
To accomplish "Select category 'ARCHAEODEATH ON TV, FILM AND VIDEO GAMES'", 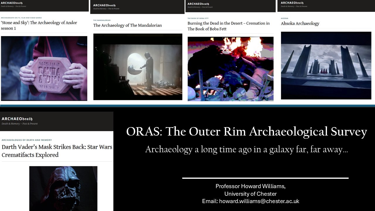I will click(x=21, y=18).
